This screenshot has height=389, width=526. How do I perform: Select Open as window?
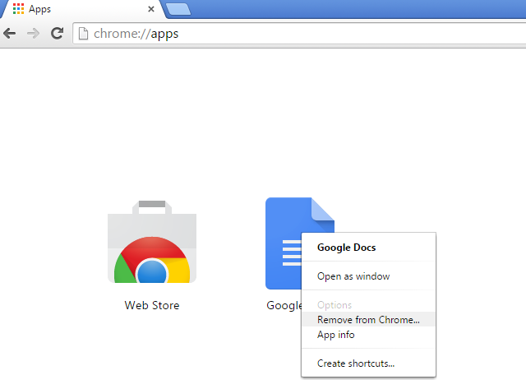click(x=368, y=276)
